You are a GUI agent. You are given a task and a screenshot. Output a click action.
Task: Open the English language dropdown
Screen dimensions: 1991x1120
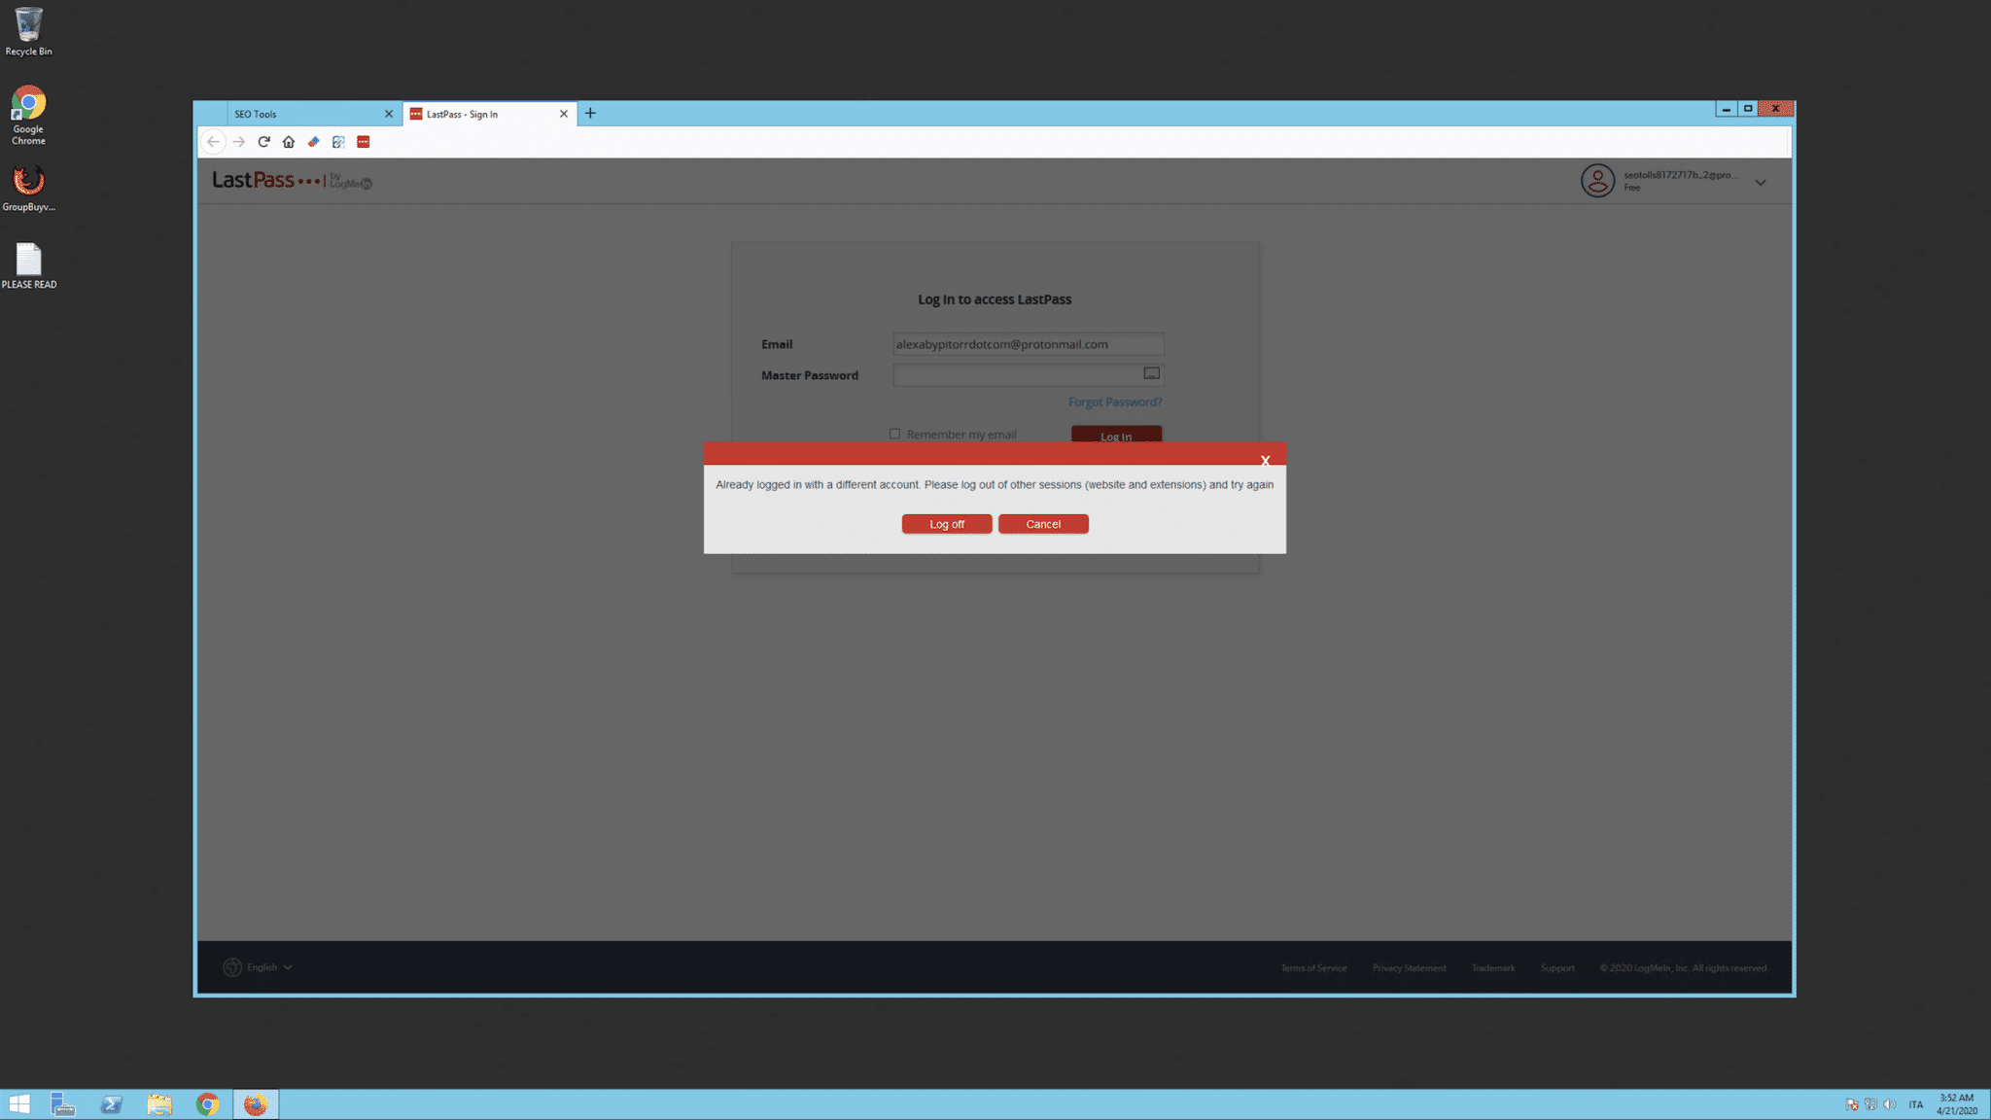(269, 967)
